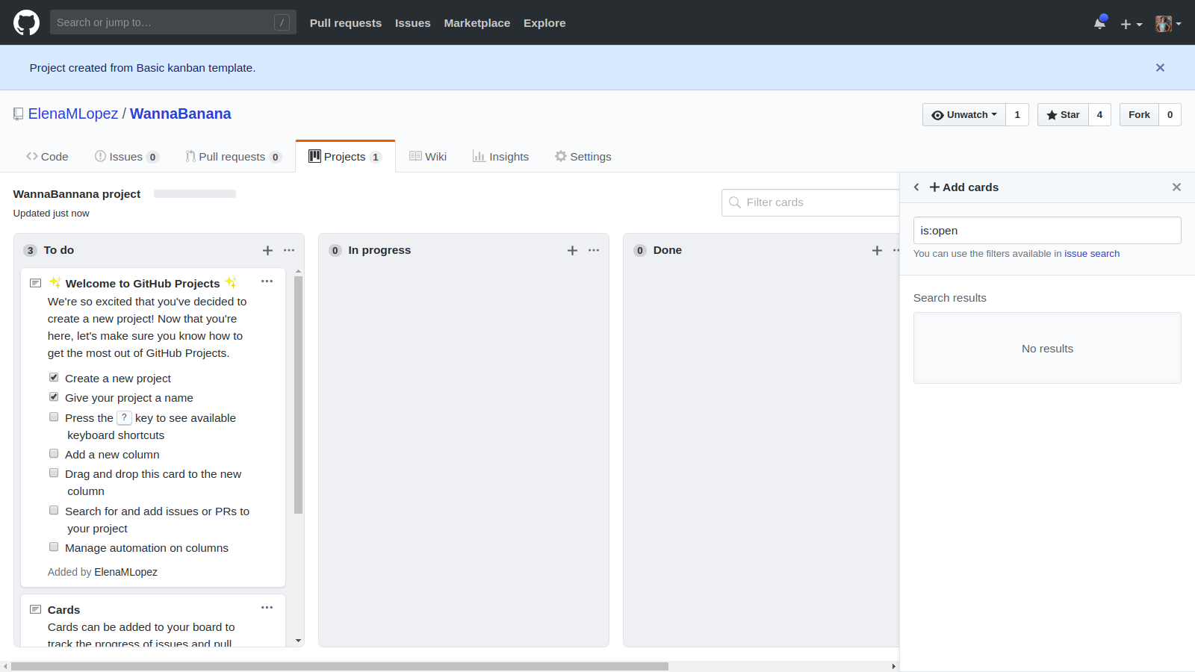Image resolution: width=1195 pixels, height=672 pixels.
Task: Open the Wiki tab
Action: (x=428, y=157)
